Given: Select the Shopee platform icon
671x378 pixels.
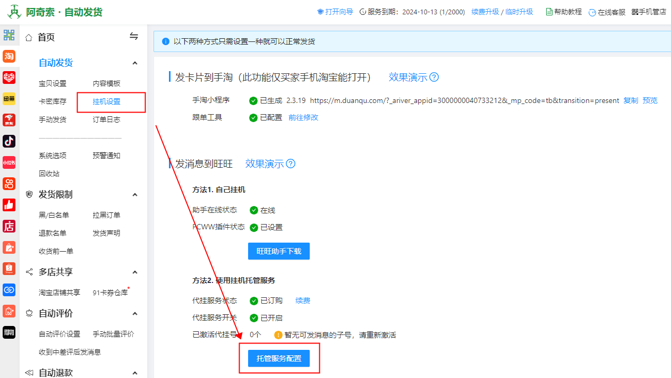Looking at the screenshot, I should (x=9, y=269).
